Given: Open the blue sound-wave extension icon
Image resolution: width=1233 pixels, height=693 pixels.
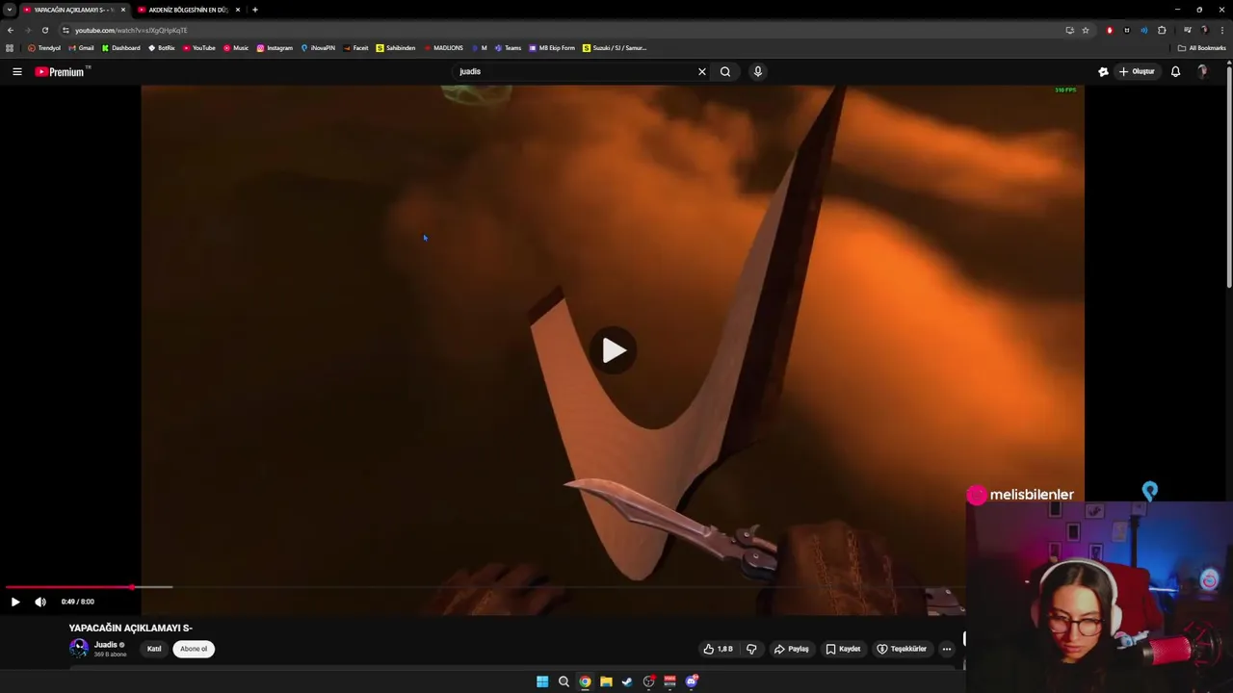Looking at the screenshot, I should 1144,30.
